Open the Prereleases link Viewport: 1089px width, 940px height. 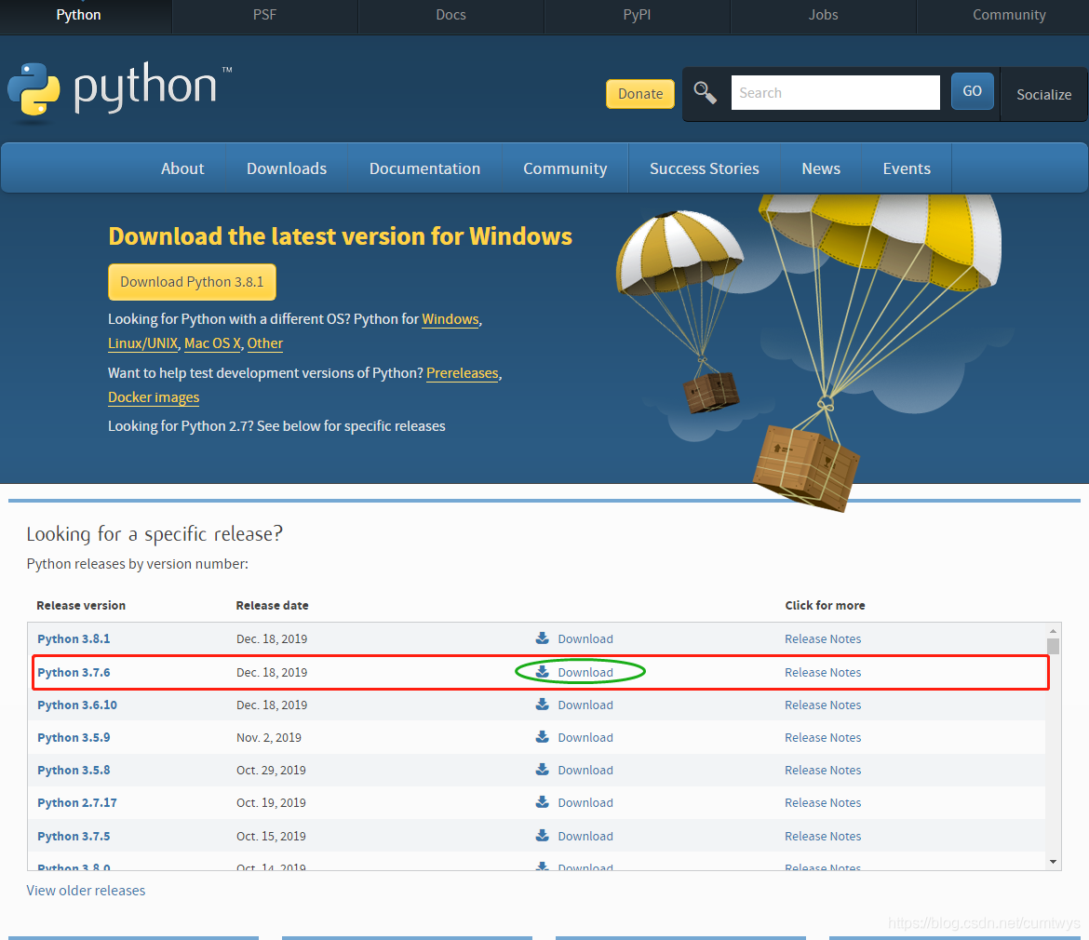coord(463,373)
